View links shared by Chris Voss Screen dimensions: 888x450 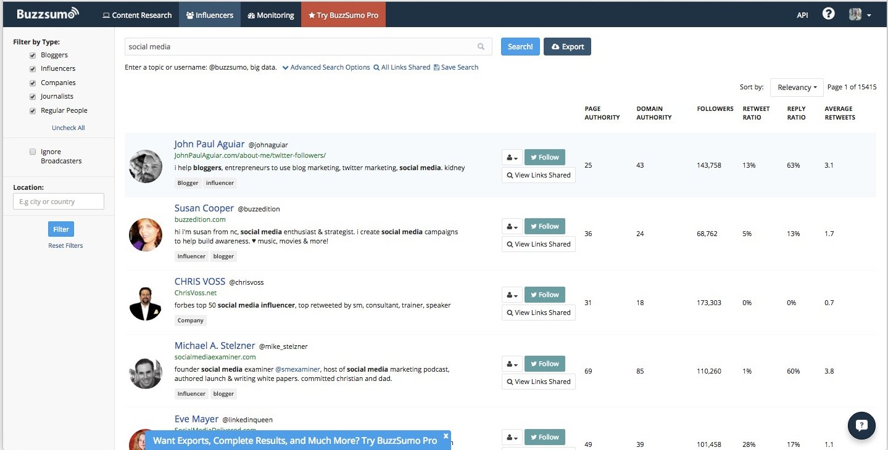[539, 313]
